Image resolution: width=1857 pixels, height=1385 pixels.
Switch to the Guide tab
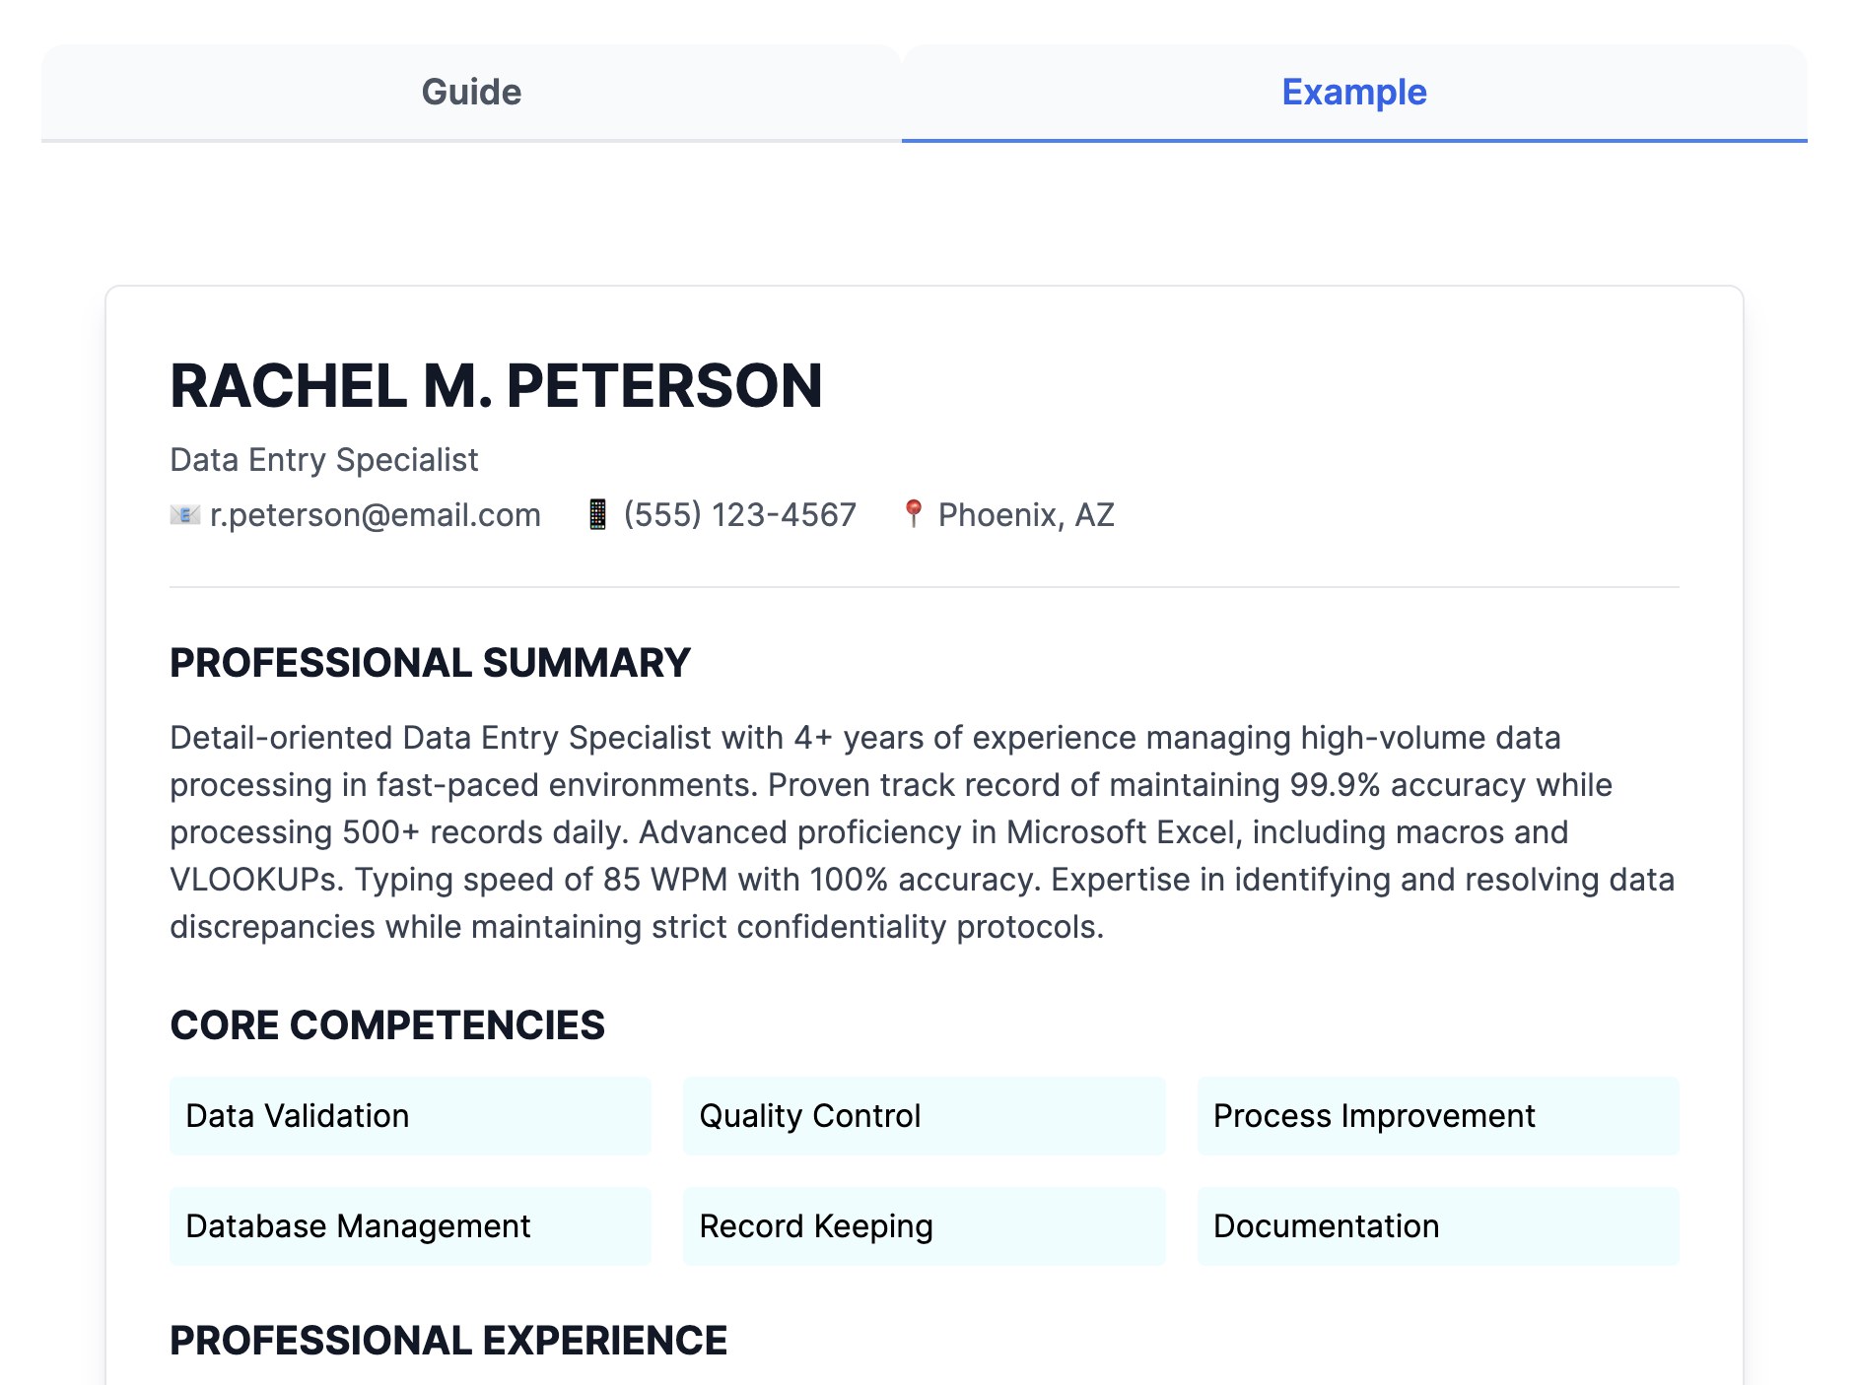point(471,93)
